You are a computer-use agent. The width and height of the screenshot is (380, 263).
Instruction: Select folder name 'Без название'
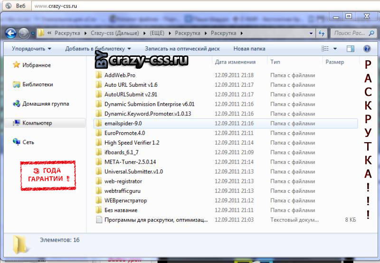121,210
